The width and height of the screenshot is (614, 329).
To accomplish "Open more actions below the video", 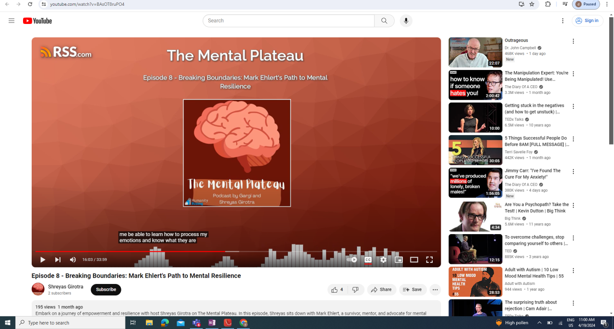I will pos(435,290).
